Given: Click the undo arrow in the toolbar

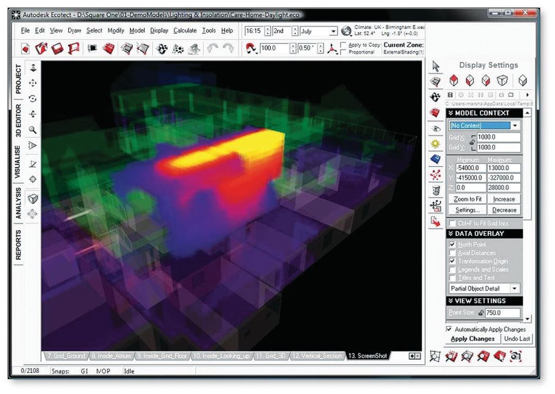Looking at the screenshot, I should pos(213,49).
